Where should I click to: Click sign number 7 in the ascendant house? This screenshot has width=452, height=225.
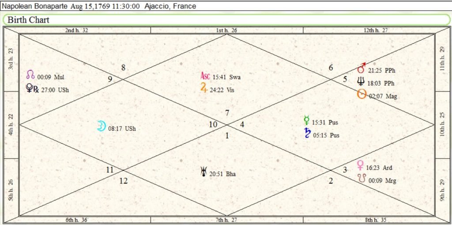[227, 113]
